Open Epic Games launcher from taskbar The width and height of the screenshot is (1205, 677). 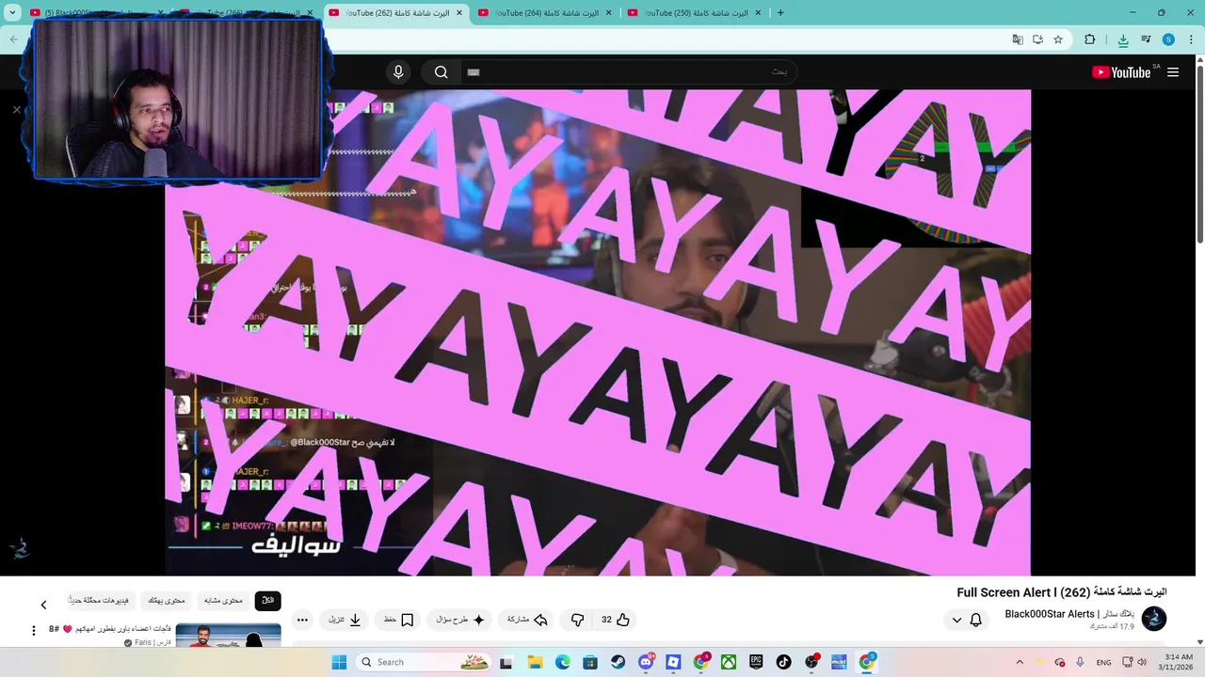click(x=756, y=662)
